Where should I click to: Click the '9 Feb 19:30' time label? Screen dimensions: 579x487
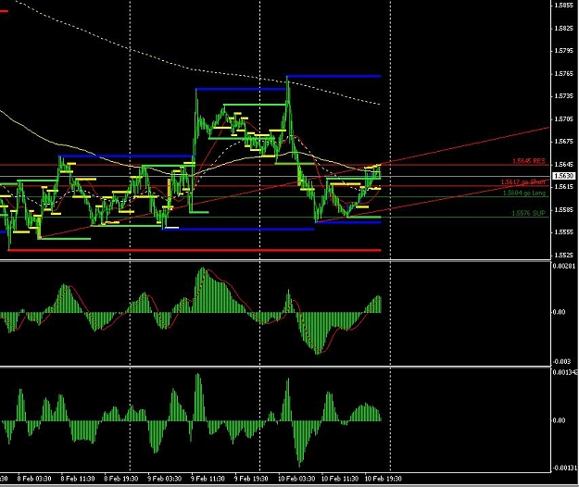click(251, 479)
